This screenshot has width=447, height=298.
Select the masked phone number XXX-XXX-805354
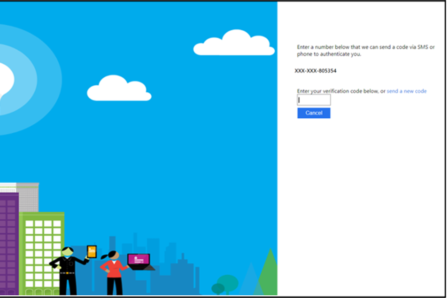point(315,71)
